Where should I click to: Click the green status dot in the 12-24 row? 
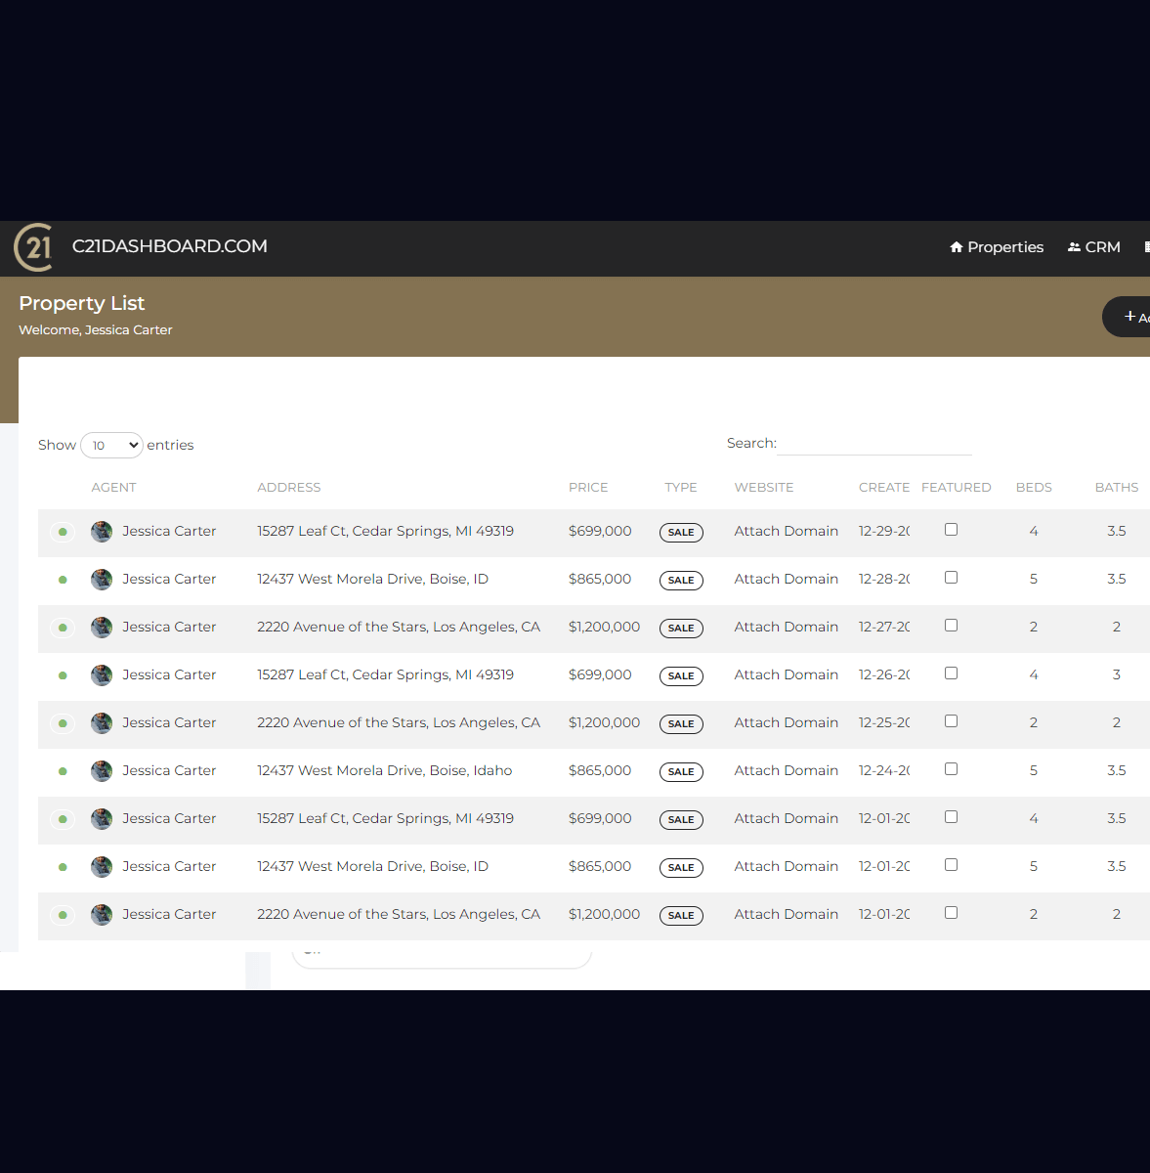tap(63, 771)
